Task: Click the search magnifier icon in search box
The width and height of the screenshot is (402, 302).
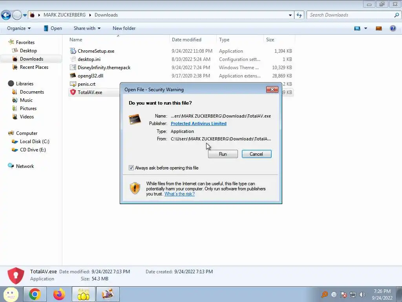Action: coord(397,15)
